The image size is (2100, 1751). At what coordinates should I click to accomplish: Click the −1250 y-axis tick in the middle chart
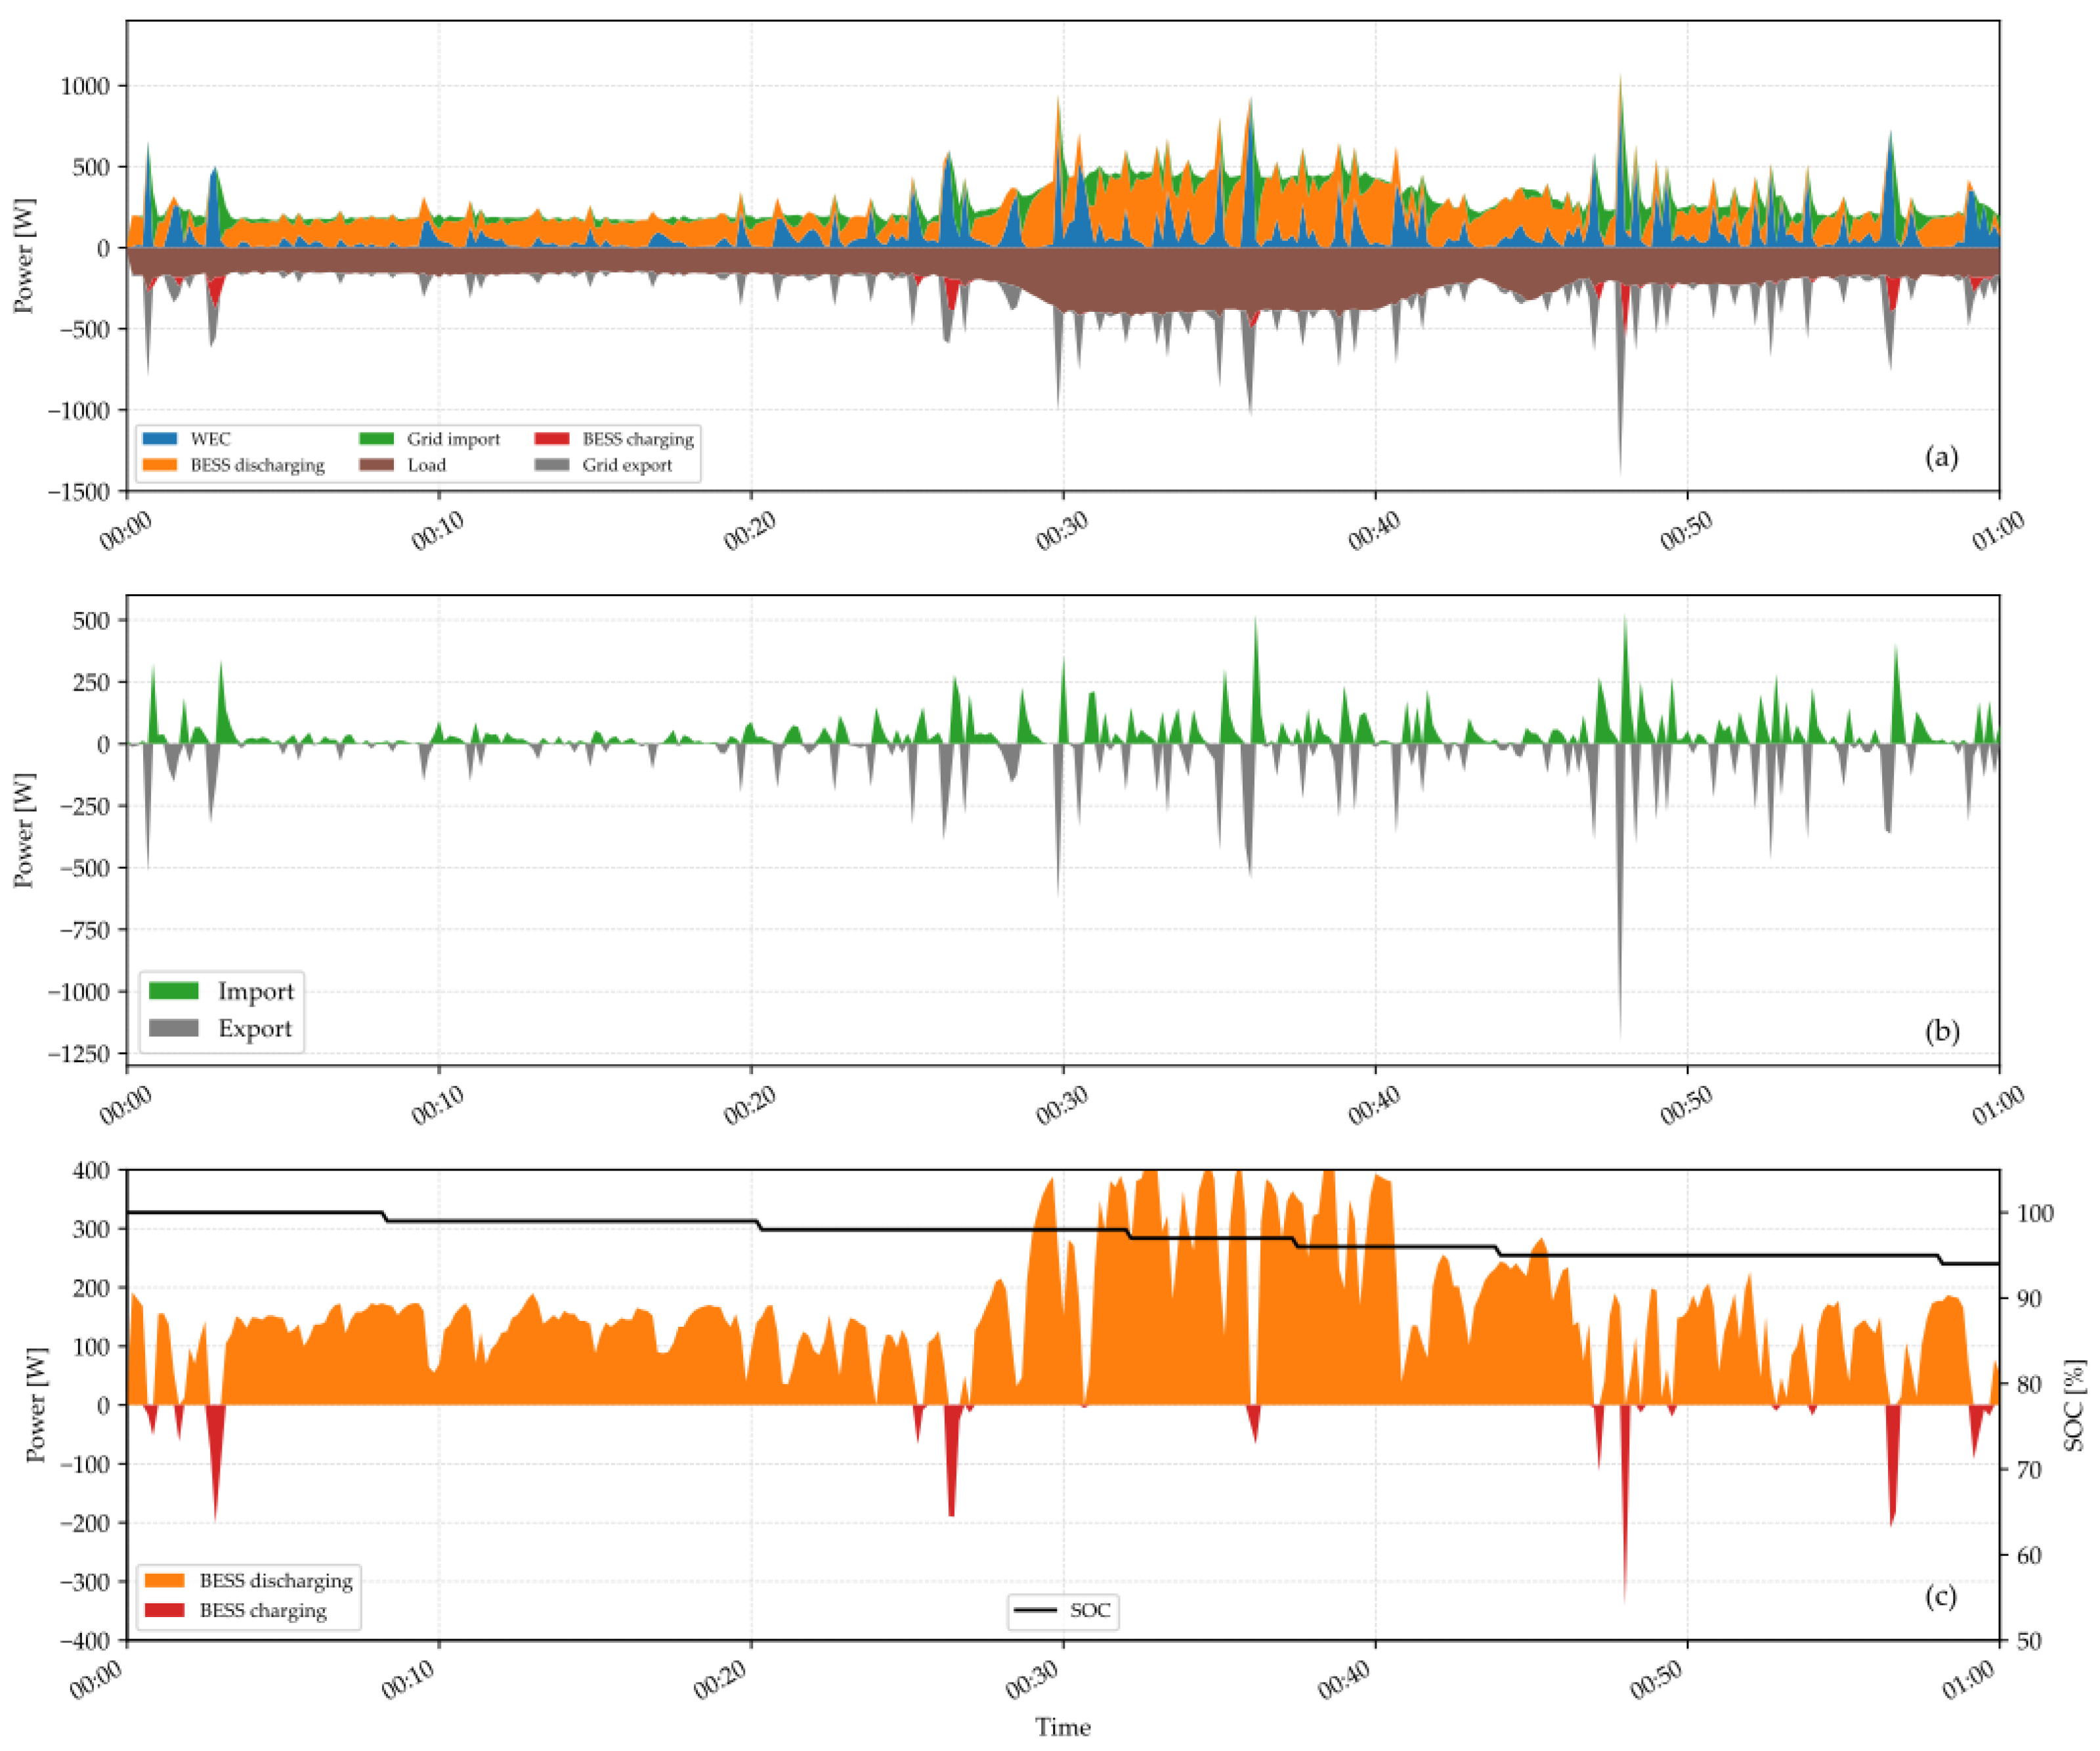coord(78,1054)
